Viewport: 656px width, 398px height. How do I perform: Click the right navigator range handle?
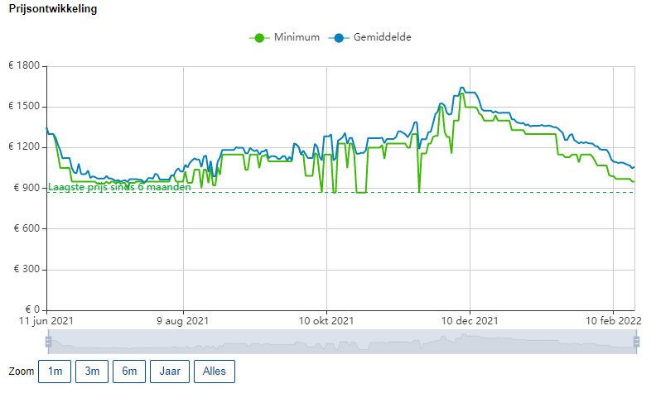pyautogui.click(x=636, y=342)
